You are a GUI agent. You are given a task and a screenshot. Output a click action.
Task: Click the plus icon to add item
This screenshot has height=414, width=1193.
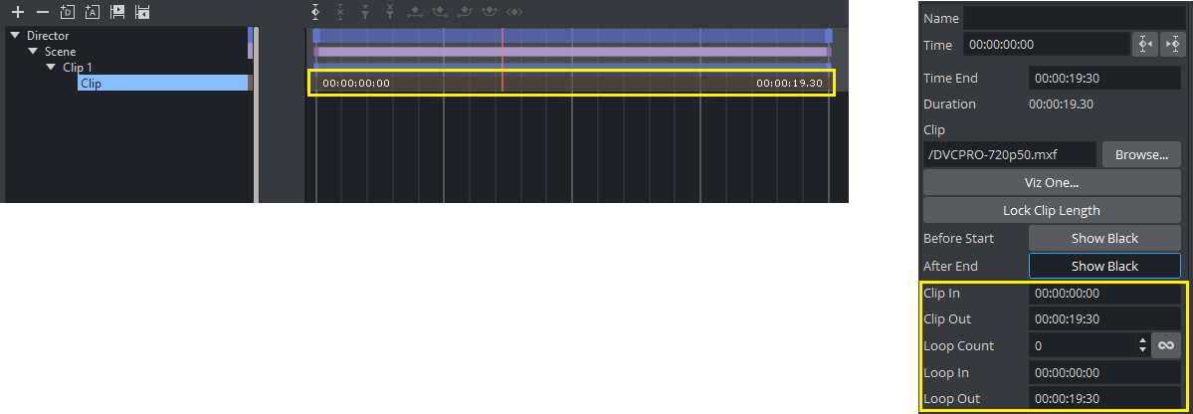[x=17, y=13]
